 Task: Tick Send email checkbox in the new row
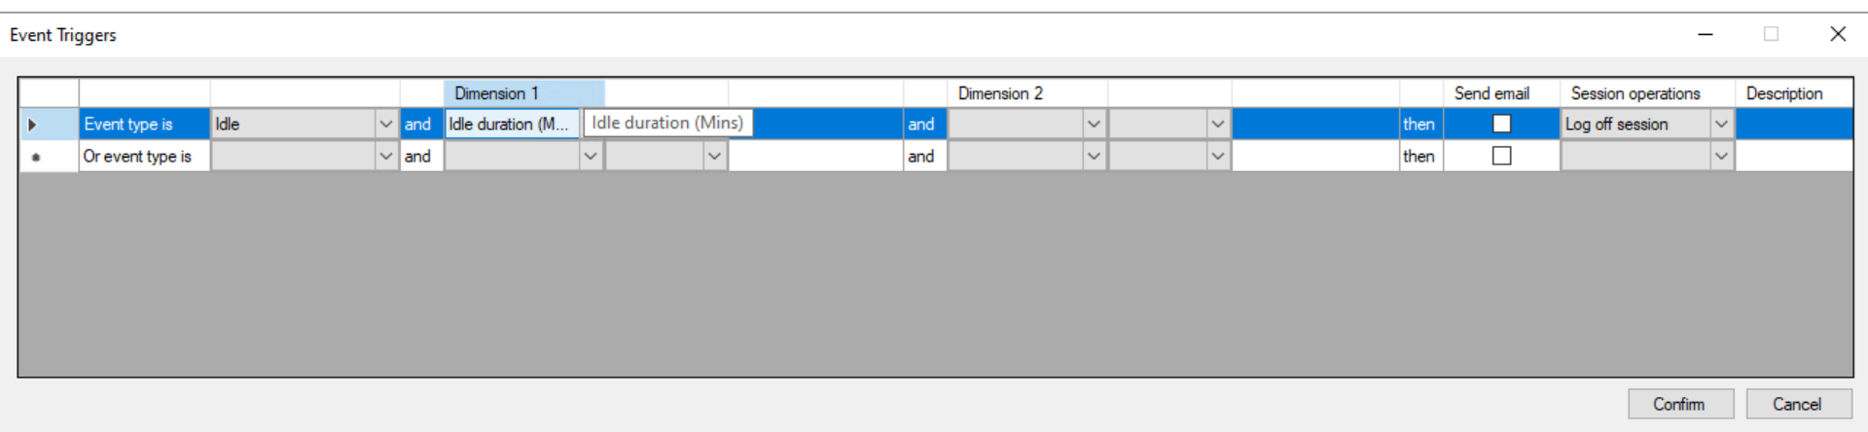click(1501, 156)
